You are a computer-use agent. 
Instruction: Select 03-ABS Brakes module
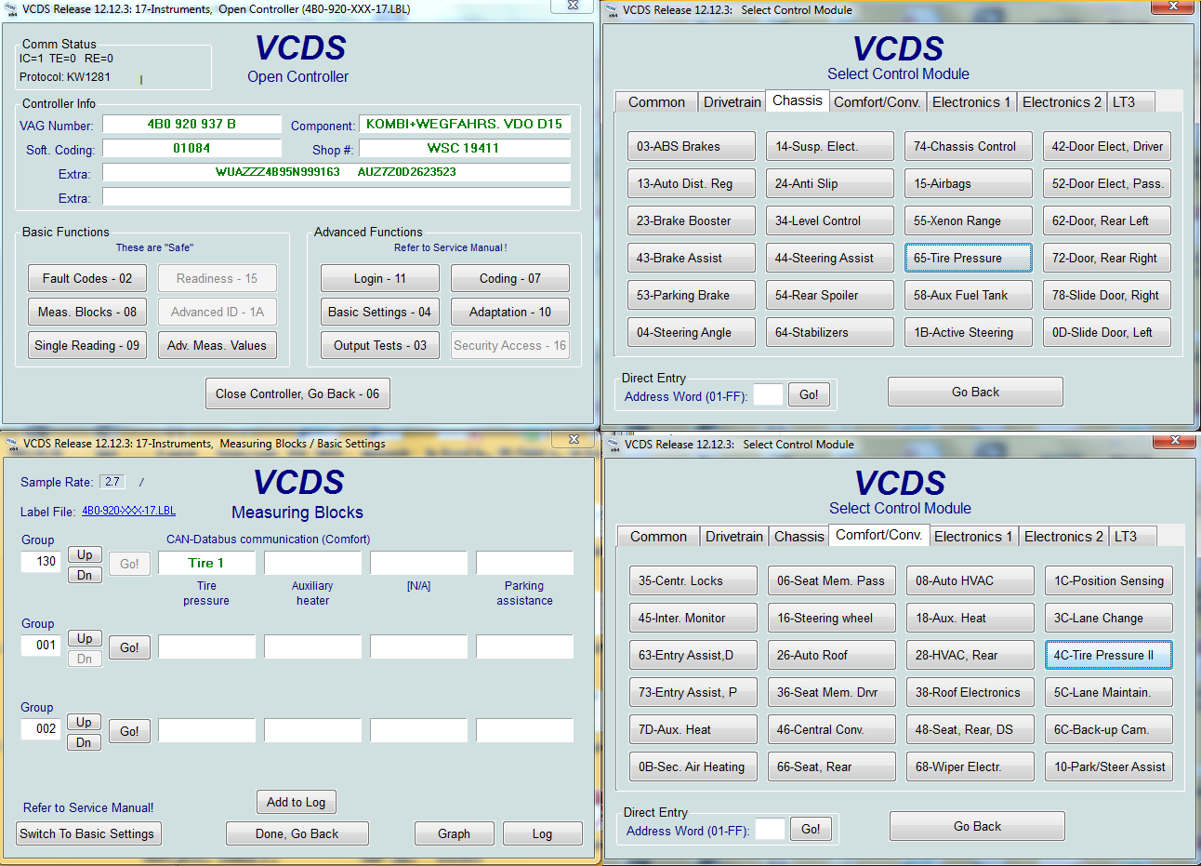tap(692, 146)
